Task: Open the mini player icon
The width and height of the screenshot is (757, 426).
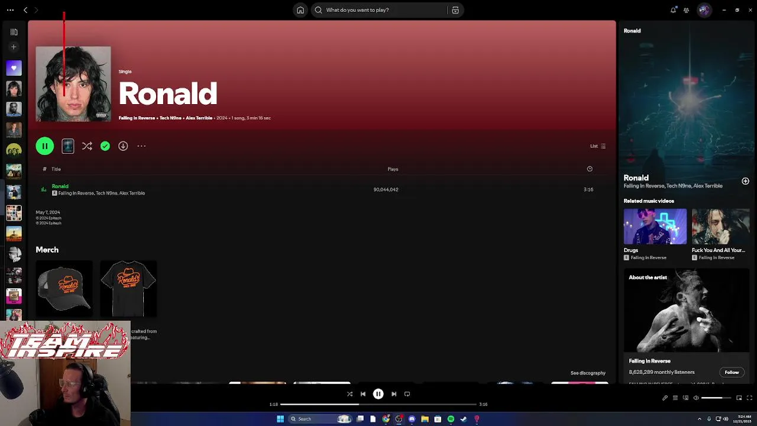Action: tap(739, 398)
